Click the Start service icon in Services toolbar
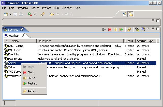Image resolution: width=163 pixels, height=107 pixels. pyautogui.click(x=104, y=30)
